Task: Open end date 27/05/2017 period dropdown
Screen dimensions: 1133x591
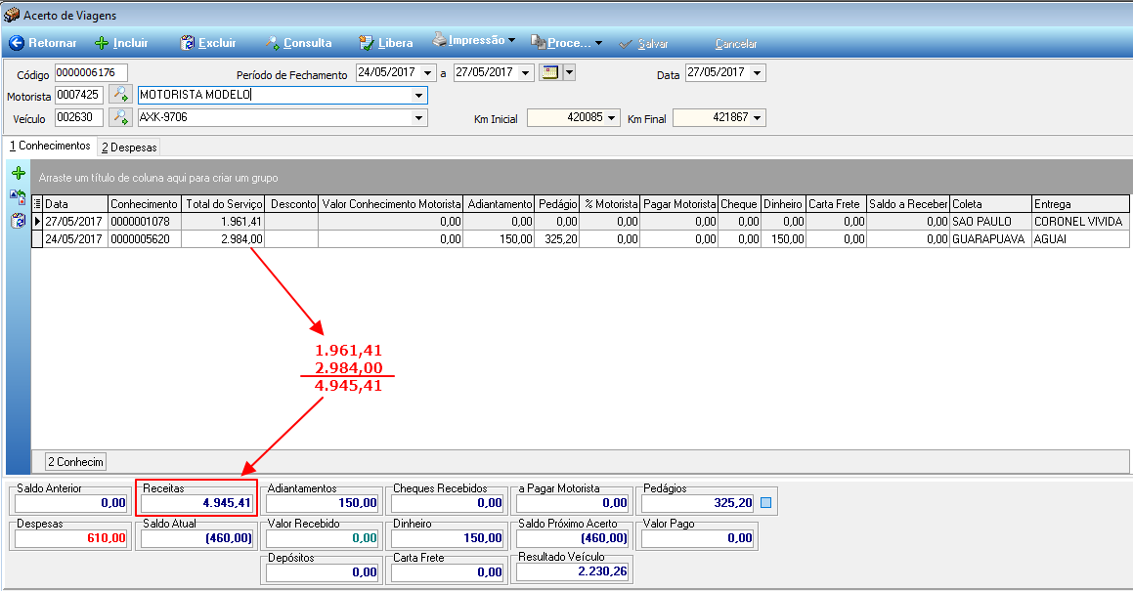Action: (x=526, y=73)
